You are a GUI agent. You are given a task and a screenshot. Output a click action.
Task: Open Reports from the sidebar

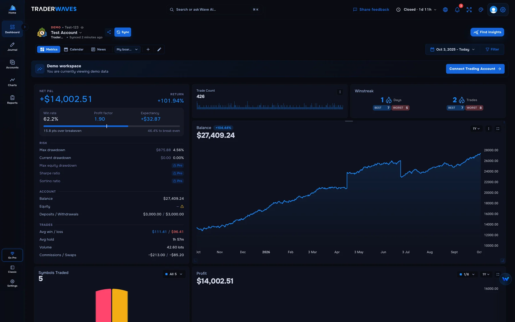(x=12, y=100)
